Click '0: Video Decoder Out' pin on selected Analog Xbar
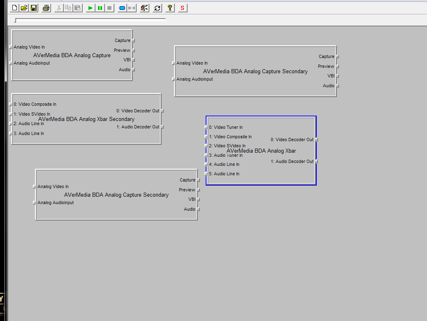 [316, 140]
